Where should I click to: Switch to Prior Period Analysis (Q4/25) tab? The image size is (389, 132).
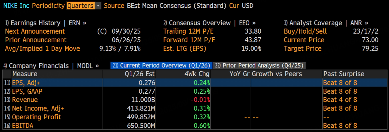coord(260,65)
